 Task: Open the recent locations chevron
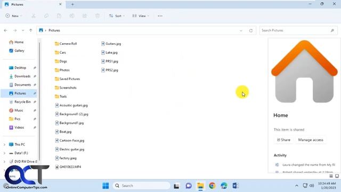[23, 30]
